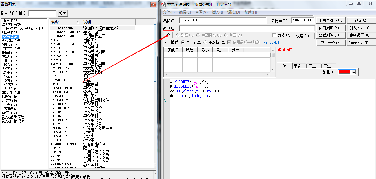Viewport: 376px width, 179px height.
Task: Click the 检索 search button
Action: 63,13
